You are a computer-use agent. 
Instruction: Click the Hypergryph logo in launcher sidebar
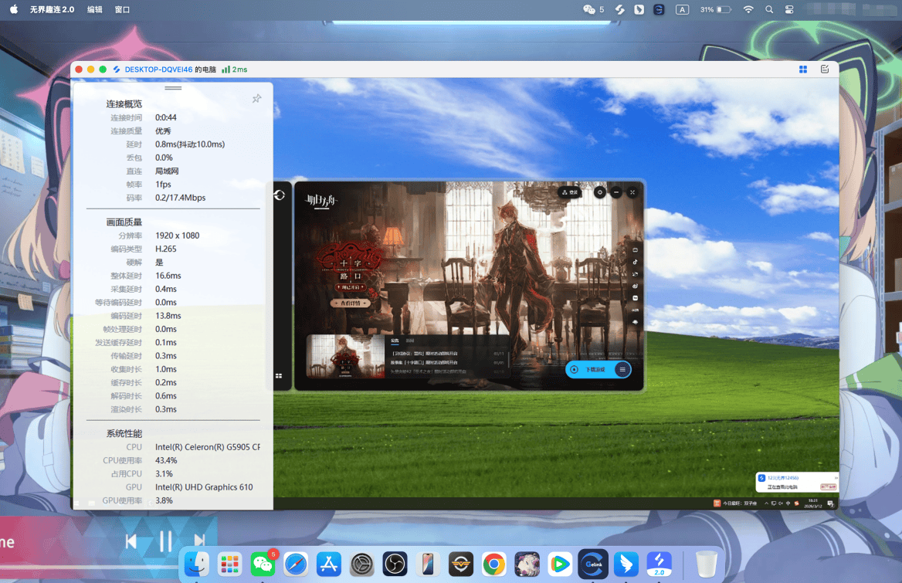coord(280,195)
